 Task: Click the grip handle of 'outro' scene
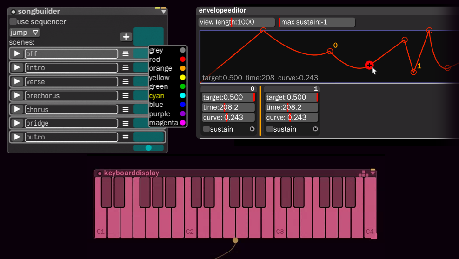click(126, 137)
